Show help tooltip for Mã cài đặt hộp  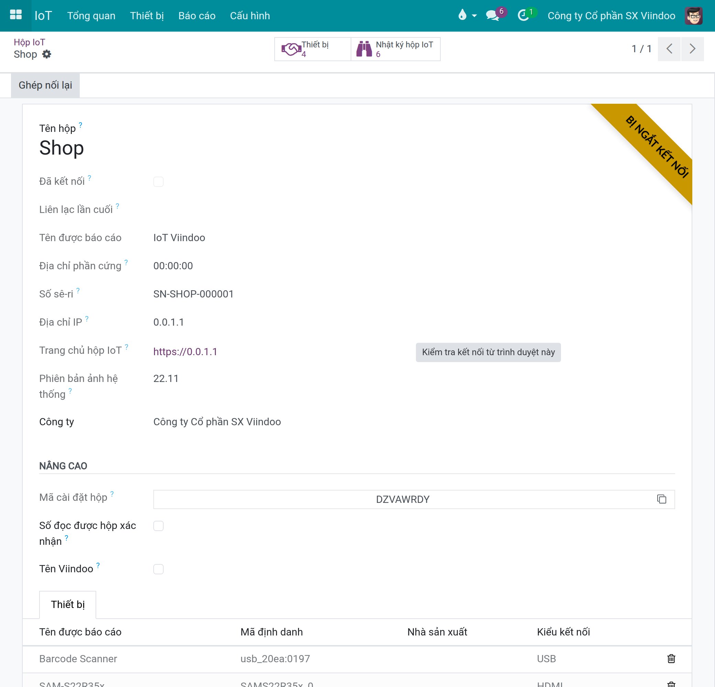(112, 494)
